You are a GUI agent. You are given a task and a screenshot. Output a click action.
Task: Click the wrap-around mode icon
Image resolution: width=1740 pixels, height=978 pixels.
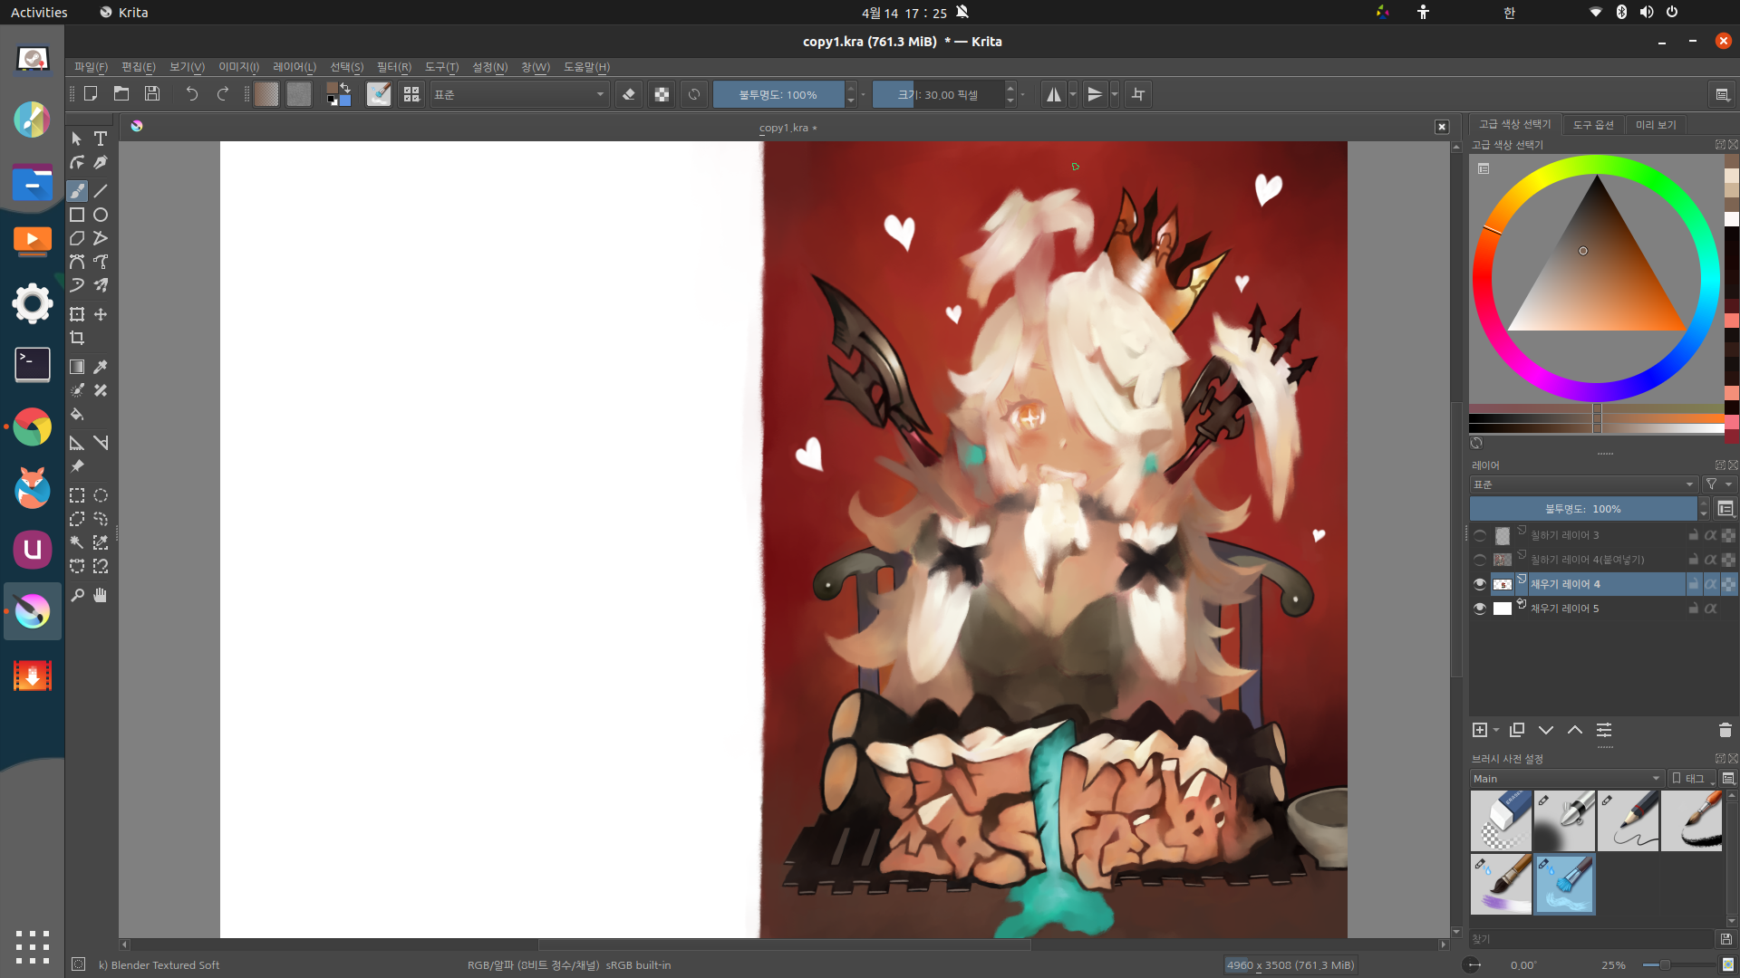click(1138, 94)
